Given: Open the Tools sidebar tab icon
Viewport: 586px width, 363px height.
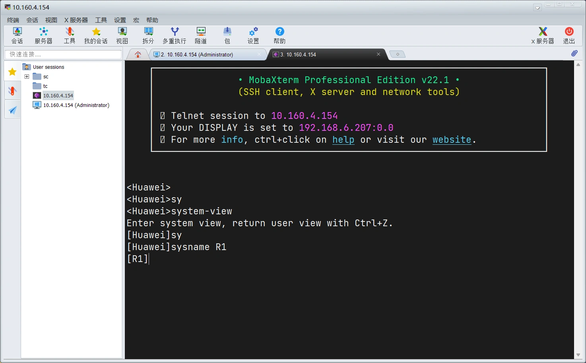Looking at the screenshot, I should coord(12,91).
